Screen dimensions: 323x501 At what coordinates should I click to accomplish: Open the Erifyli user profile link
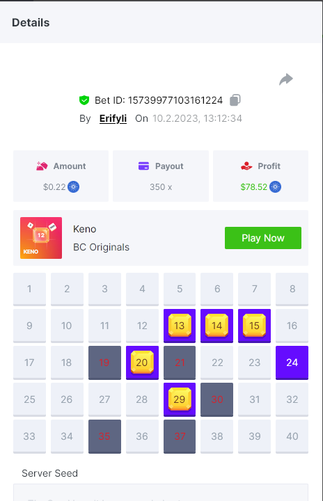pos(113,118)
